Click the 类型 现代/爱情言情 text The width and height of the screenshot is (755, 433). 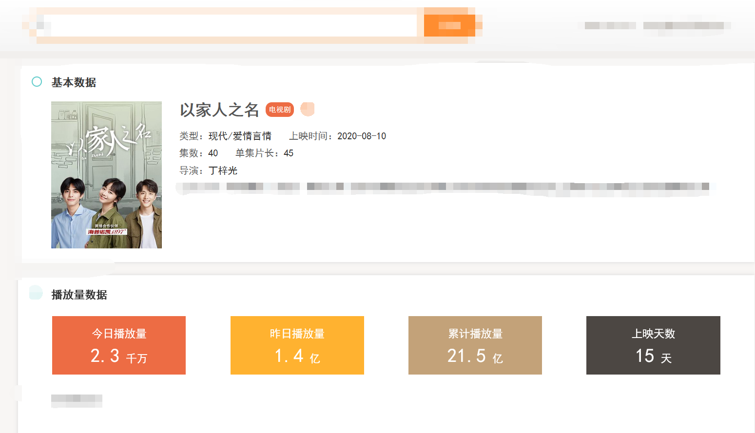(225, 136)
